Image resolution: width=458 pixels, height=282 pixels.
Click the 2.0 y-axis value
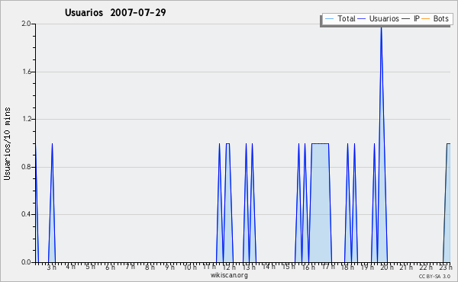pos(26,24)
